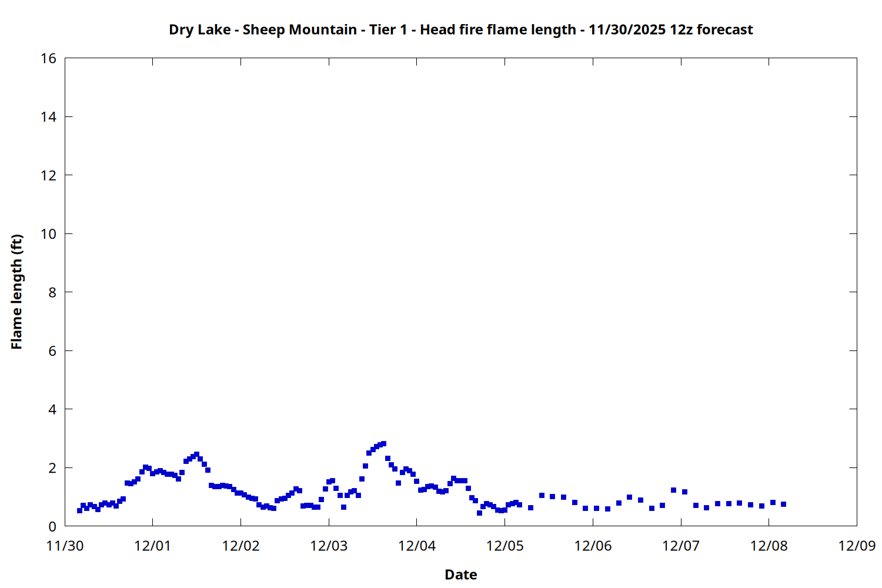The height and width of the screenshot is (588, 882).
Task: Click the highest data point in the plot
Action: tap(383, 444)
